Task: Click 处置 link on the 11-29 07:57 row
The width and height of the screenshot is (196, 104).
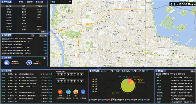Action: click(x=51, y=96)
